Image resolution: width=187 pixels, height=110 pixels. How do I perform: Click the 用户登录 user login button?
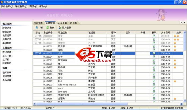click(x=65, y=28)
